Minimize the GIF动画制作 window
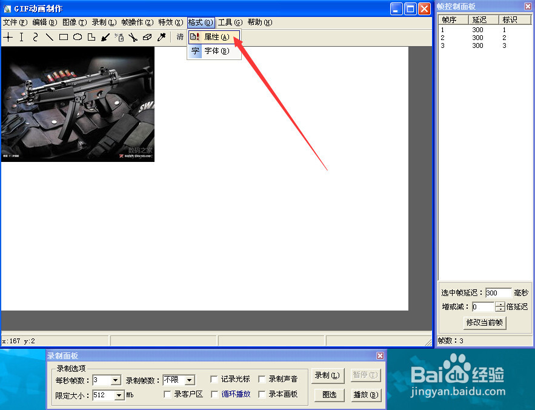The height and width of the screenshot is (410, 535). (396, 9)
